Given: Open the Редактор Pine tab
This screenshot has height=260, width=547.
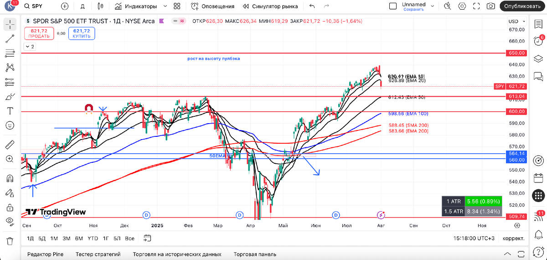Looking at the screenshot, I should pyautogui.click(x=45, y=255).
